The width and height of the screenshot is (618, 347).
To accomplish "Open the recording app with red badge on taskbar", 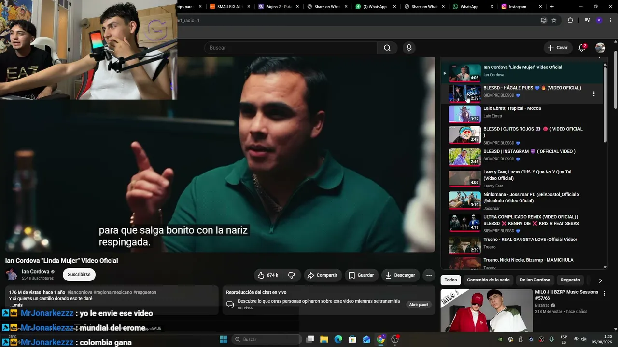I will coord(395,339).
